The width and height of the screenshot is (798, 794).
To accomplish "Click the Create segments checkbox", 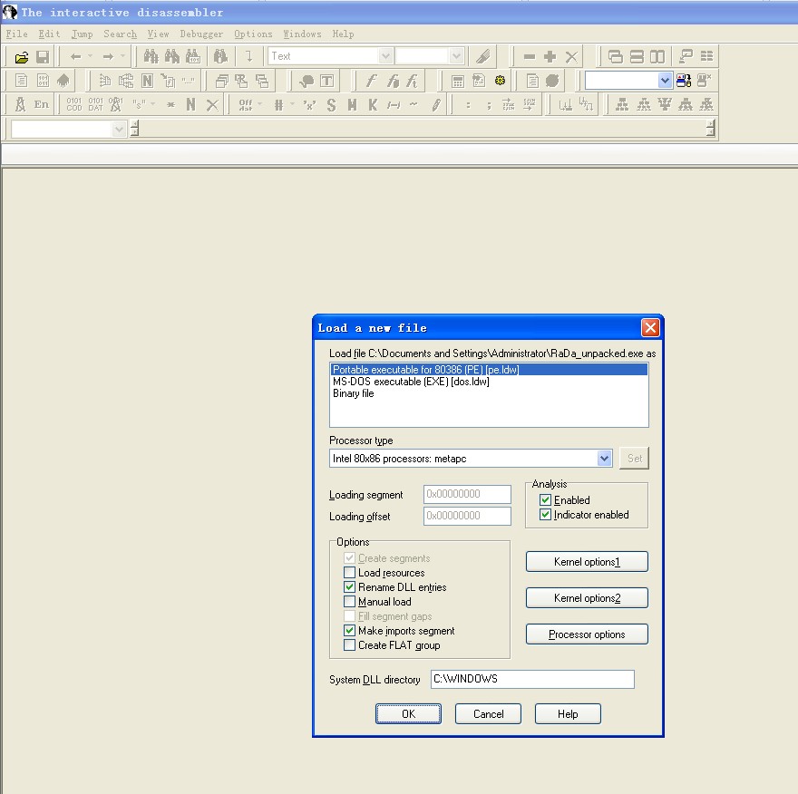I will point(350,558).
